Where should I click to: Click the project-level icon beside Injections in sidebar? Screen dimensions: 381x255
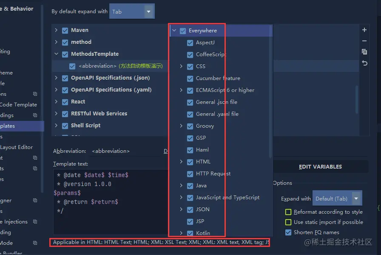(35, 222)
